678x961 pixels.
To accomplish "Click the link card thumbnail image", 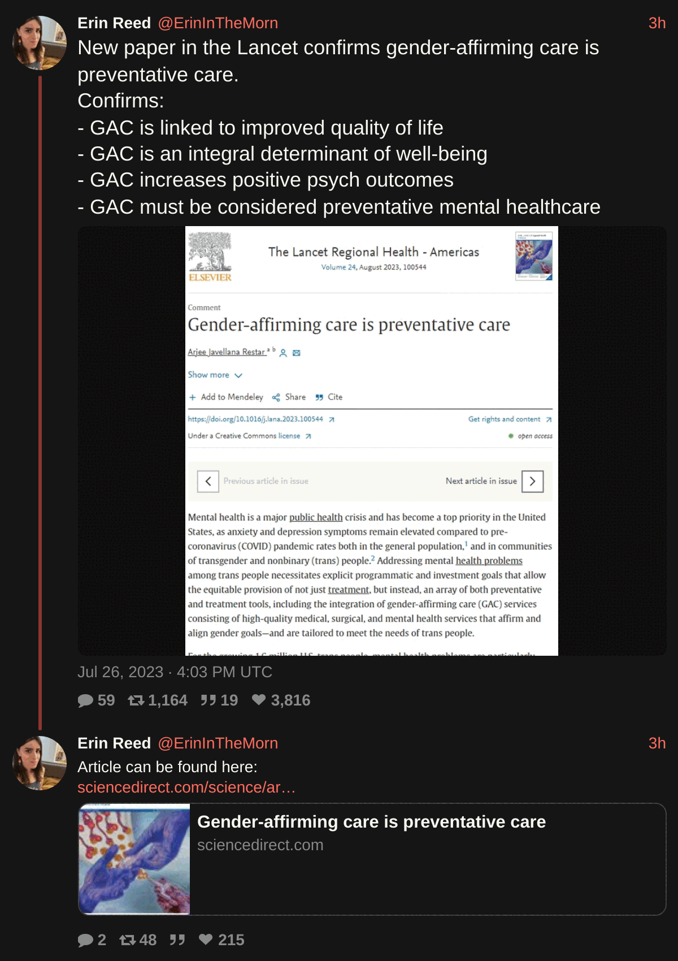I will coord(134,859).
